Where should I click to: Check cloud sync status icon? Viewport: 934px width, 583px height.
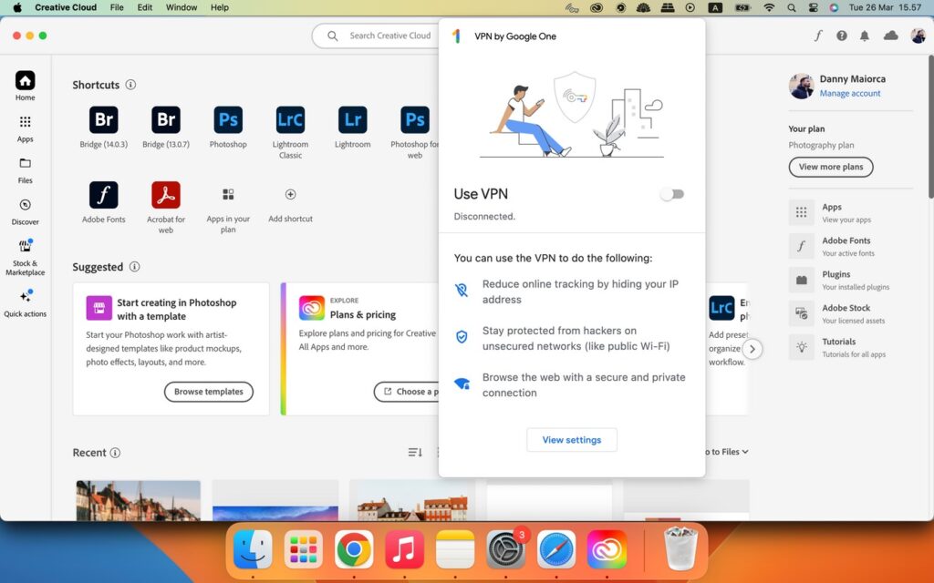pyautogui.click(x=890, y=36)
